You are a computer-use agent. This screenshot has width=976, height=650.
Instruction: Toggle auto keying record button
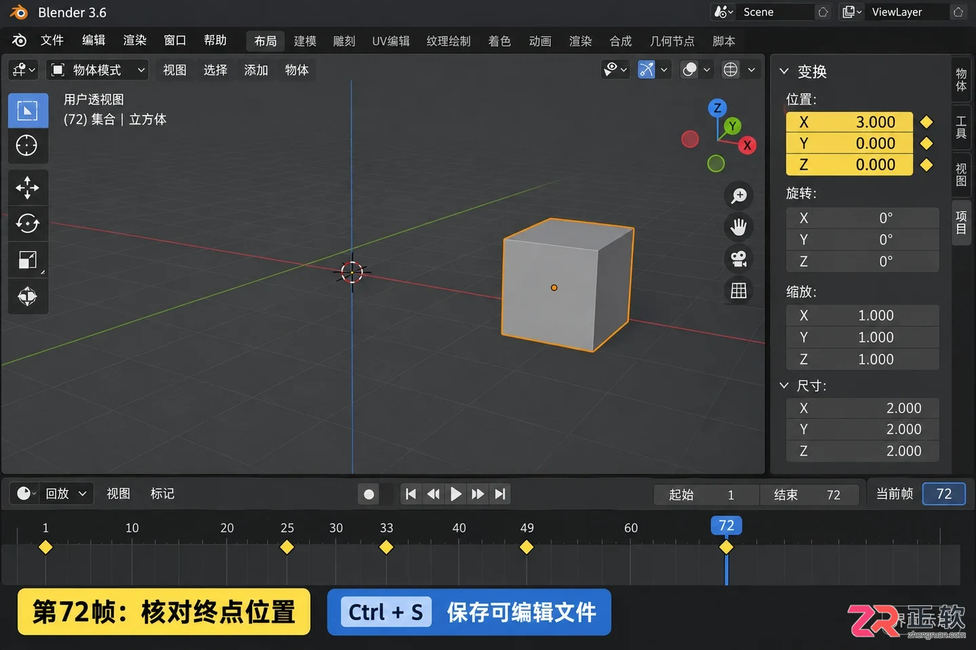(369, 494)
